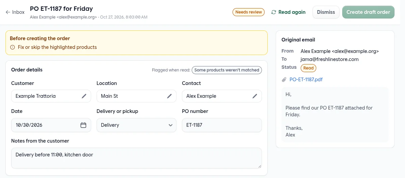
Task: Click the customer notes textarea
Action: click(x=136, y=158)
